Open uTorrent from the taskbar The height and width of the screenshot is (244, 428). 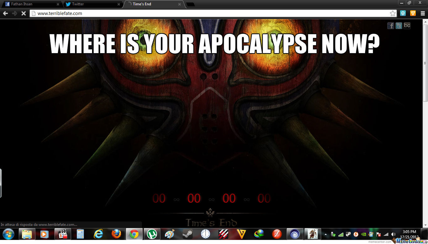tap(152, 234)
